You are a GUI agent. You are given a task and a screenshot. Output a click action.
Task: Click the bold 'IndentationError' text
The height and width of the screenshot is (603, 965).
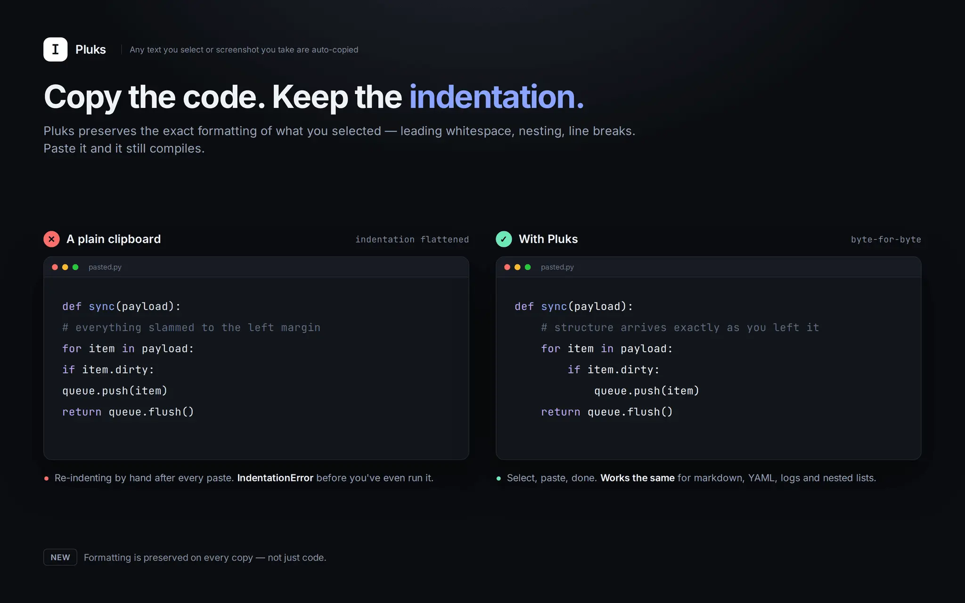coord(275,478)
